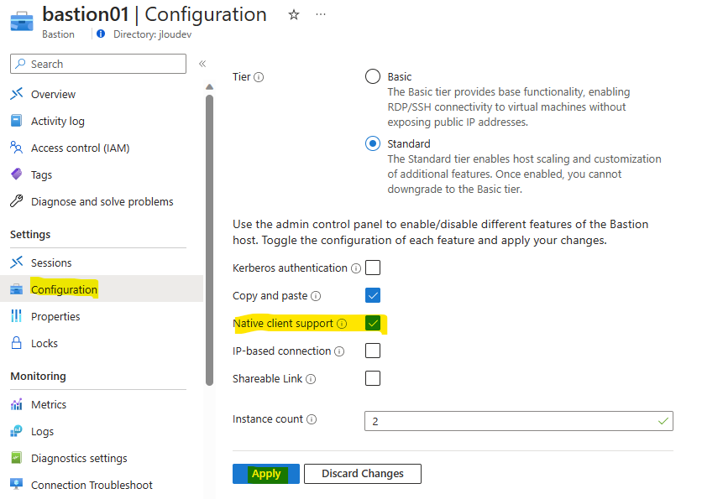The height and width of the screenshot is (499, 702).
Task: Select the Basic tier radio button
Action: coord(373,76)
